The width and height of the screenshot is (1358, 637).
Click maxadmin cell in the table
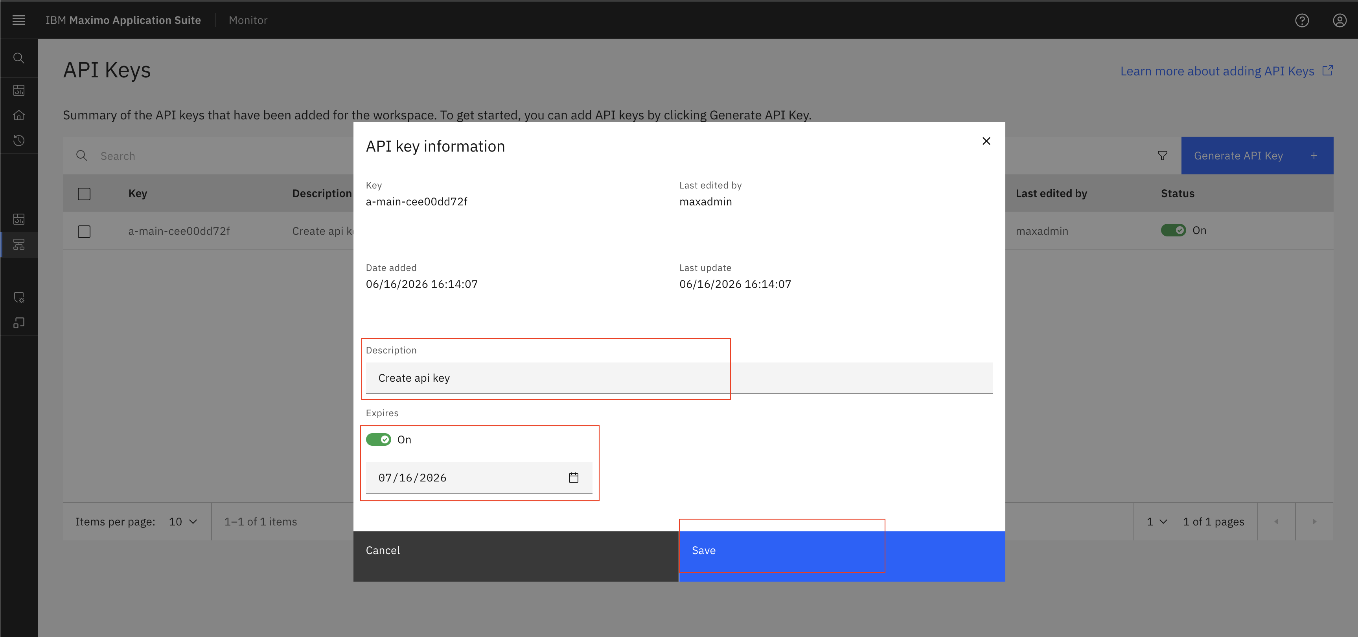point(1042,231)
